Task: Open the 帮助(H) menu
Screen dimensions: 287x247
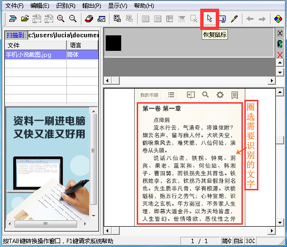Action: point(144,6)
